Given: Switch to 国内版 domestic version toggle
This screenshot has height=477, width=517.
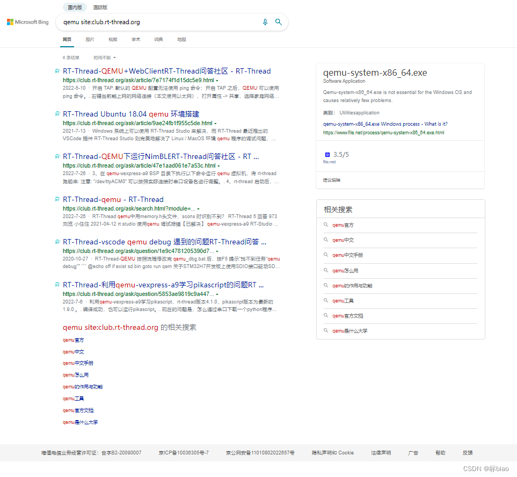Looking at the screenshot, I should 75,8.
